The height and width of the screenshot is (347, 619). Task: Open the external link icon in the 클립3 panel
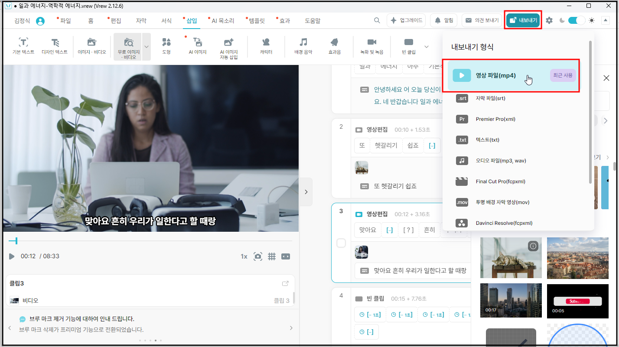pyautogui.click(x=285, y=283)
